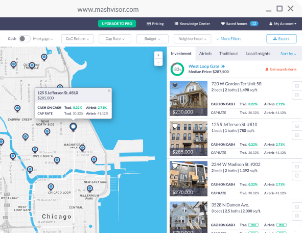The image size is (302, 233).
Task: Click the zoom out minus map button
Action: click(158, 62)
